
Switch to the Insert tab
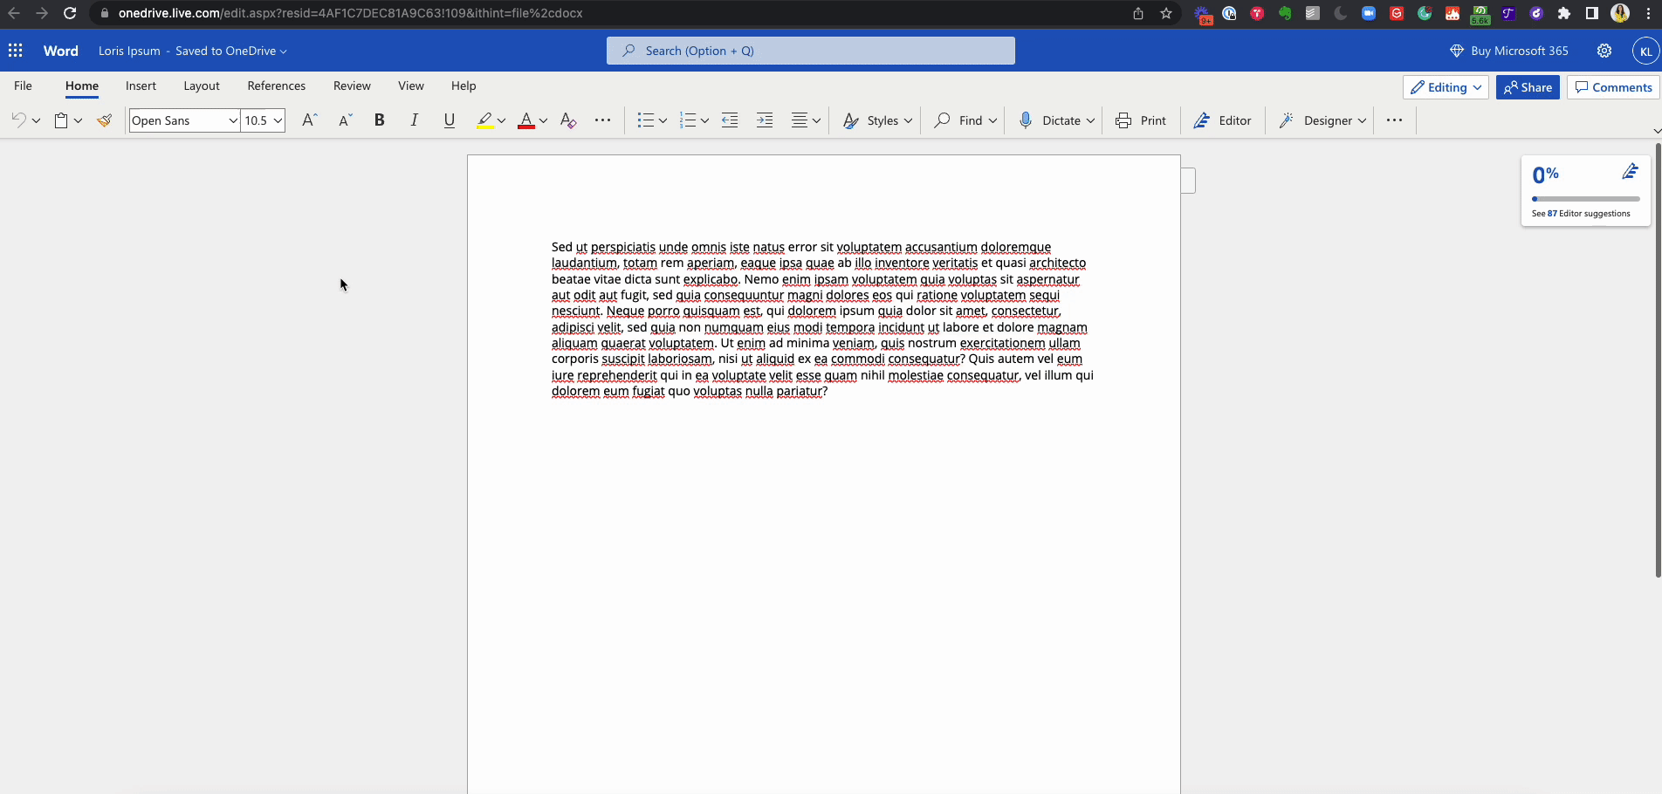coord(141,86)
